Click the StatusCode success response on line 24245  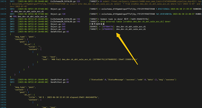[133, 80]
